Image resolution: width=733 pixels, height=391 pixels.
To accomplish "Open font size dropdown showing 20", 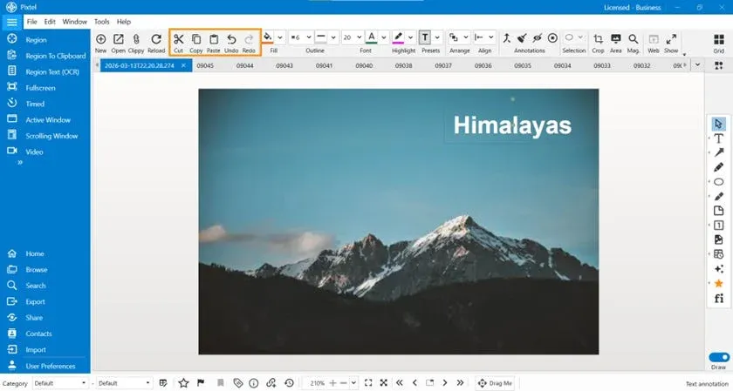I will (x=359, y=37).
